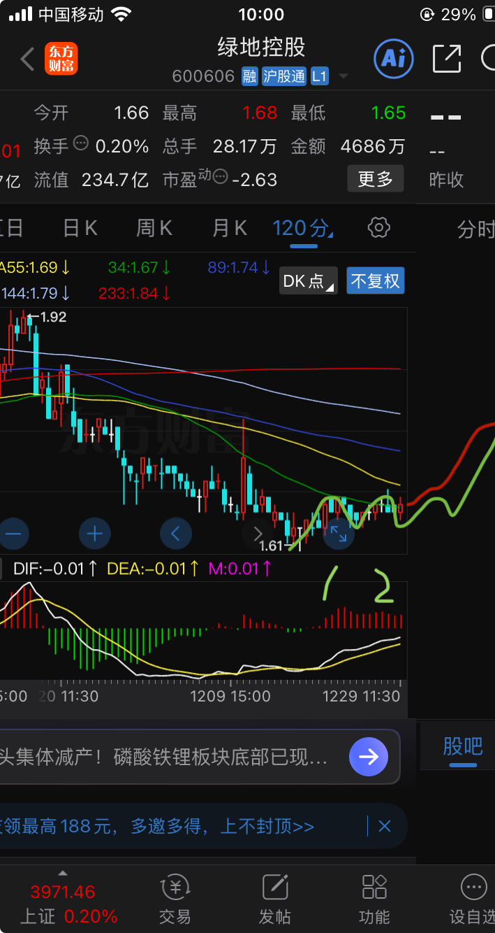Tap the 233:1.84 moving average label

[x=135, y=294]
